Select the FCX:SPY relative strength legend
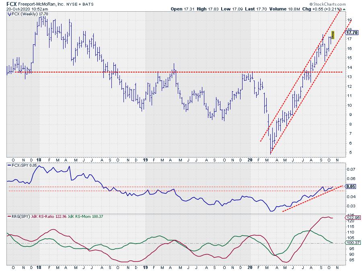Screen dimensions: 362x271 23,165
